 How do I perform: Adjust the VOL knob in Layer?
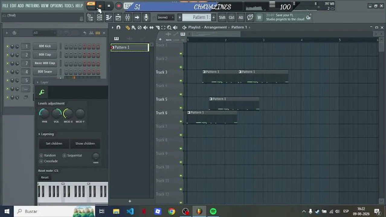tap(56, 114)
